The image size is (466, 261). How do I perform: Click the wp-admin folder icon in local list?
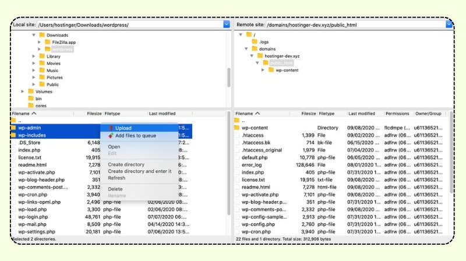[x=13, y=128]
